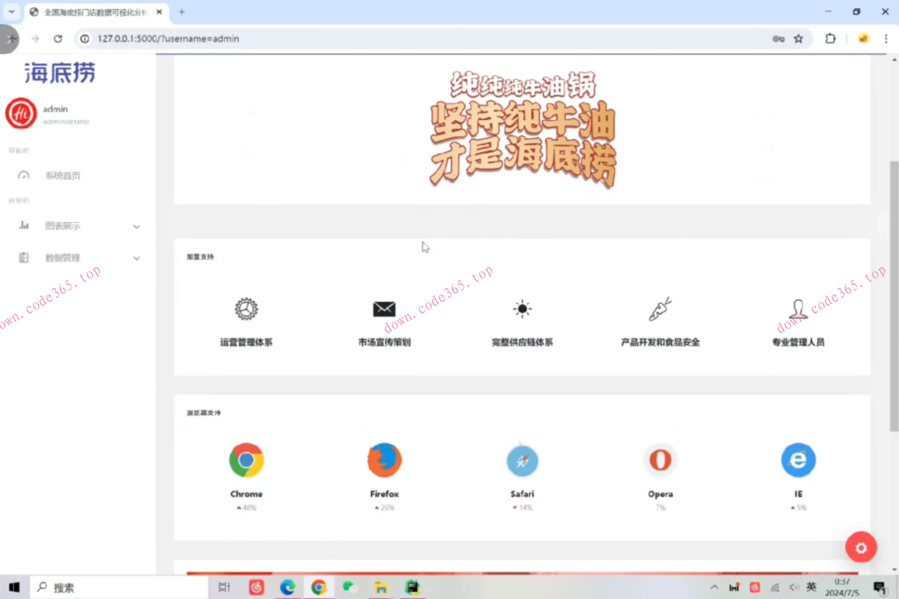
Task: Click the 运营管理体系 gear icon
Action: coord(246,309)
